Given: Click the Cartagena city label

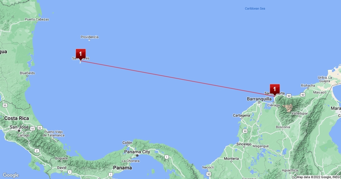Looking at the screenshot, I should [x=242, y=115].
